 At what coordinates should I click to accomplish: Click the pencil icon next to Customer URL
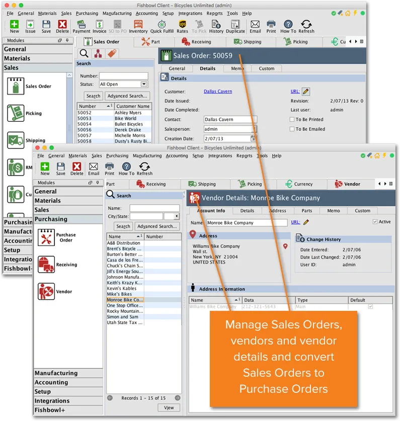(306, 92)
